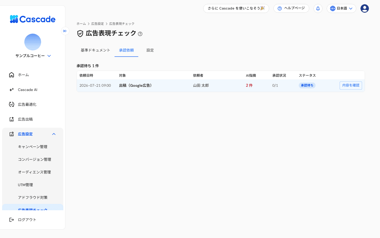Collapse the 広告設定 section chevron
Viewport: 380px width, 238px height.
pos(54,134)
